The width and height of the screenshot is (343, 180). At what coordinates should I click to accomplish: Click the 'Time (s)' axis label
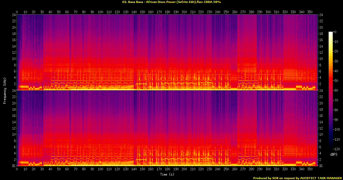pyautogui.click(x=167, y=174)
